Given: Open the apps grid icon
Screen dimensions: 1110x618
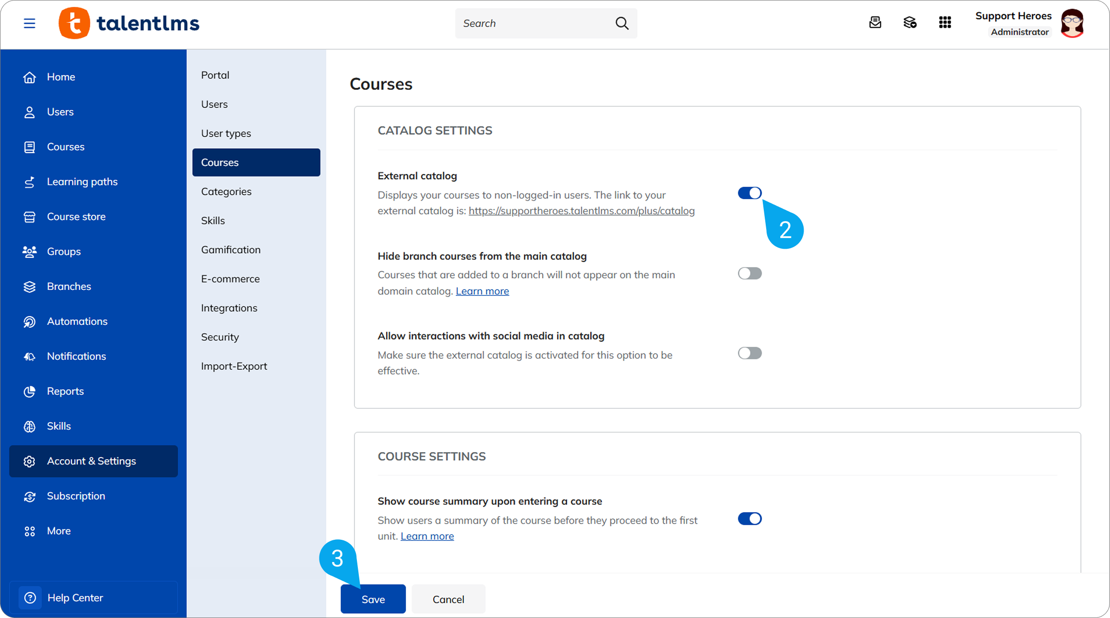Looking at the screenshot, I should pyautogui.click(x=945, y=22).
